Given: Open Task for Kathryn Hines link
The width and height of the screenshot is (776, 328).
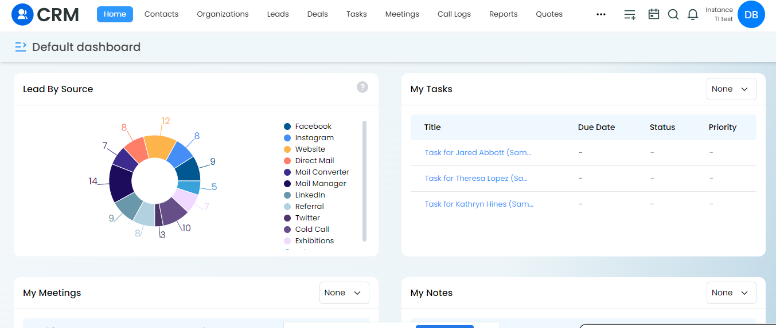Looking at the screenshot, I should pos(479,204).
